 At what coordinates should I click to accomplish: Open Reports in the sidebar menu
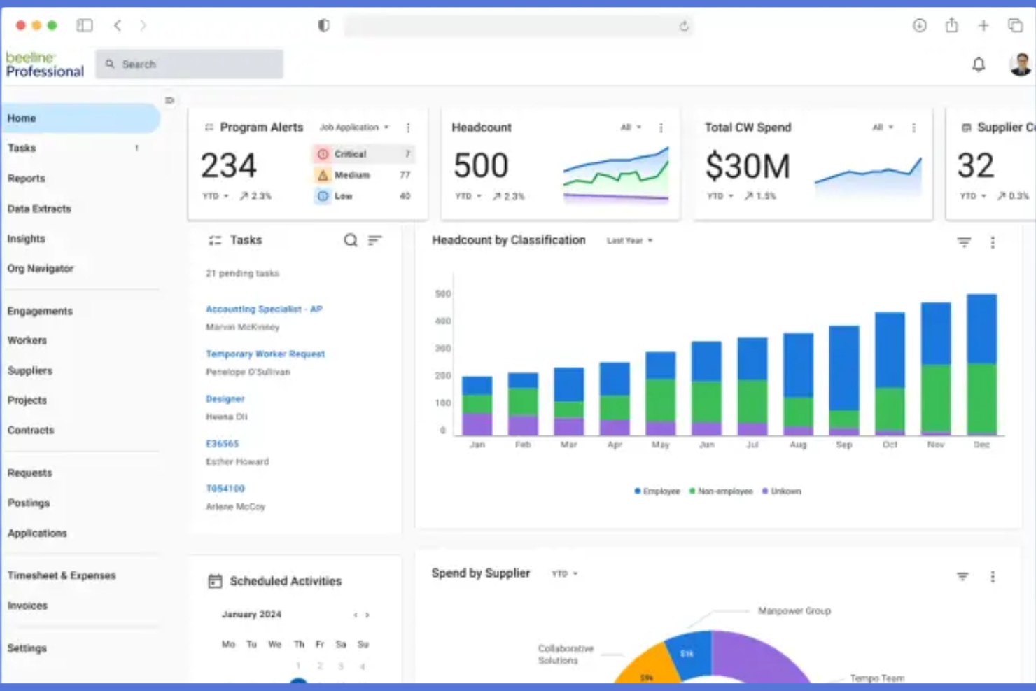(26, 179)
